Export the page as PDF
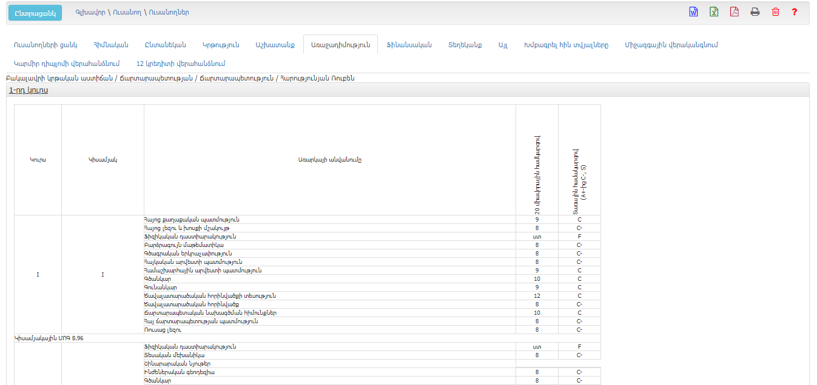Viewport: 817px width, 385px height. tap(735, 12)
